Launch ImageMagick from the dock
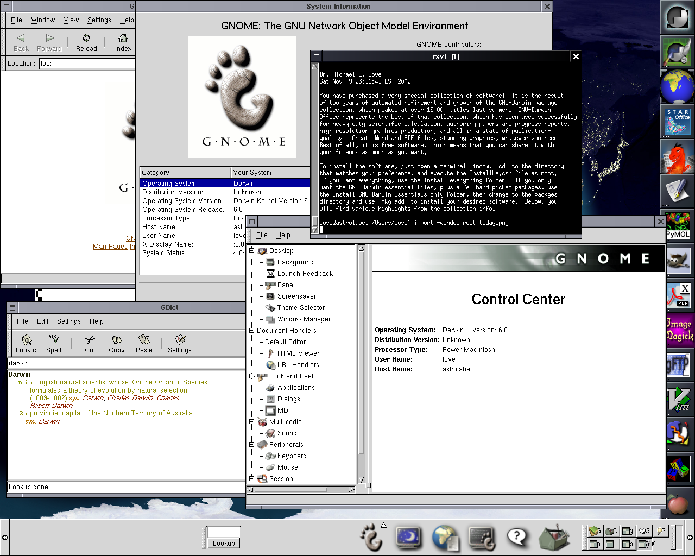 click(679, 330)
